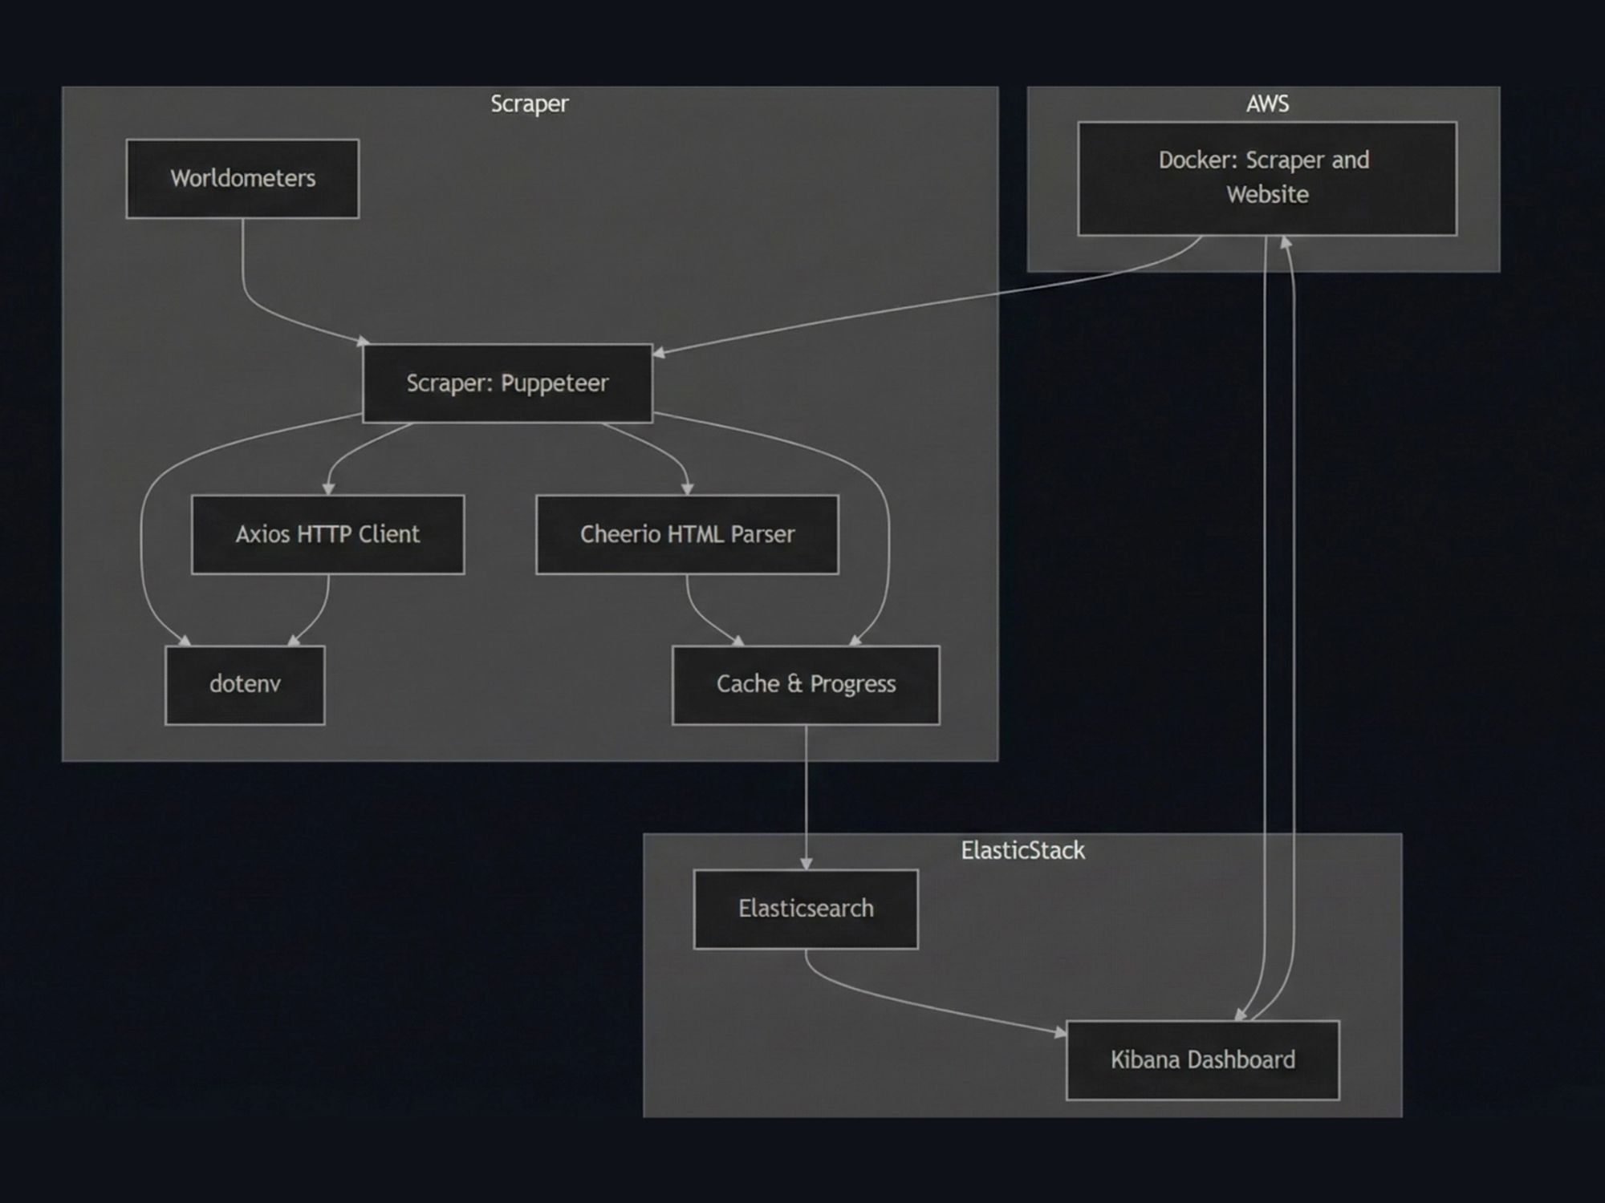The width and height of the screenshot is (1605, 1203).
Task: Click the dotenv node
Action: (245, 684)
